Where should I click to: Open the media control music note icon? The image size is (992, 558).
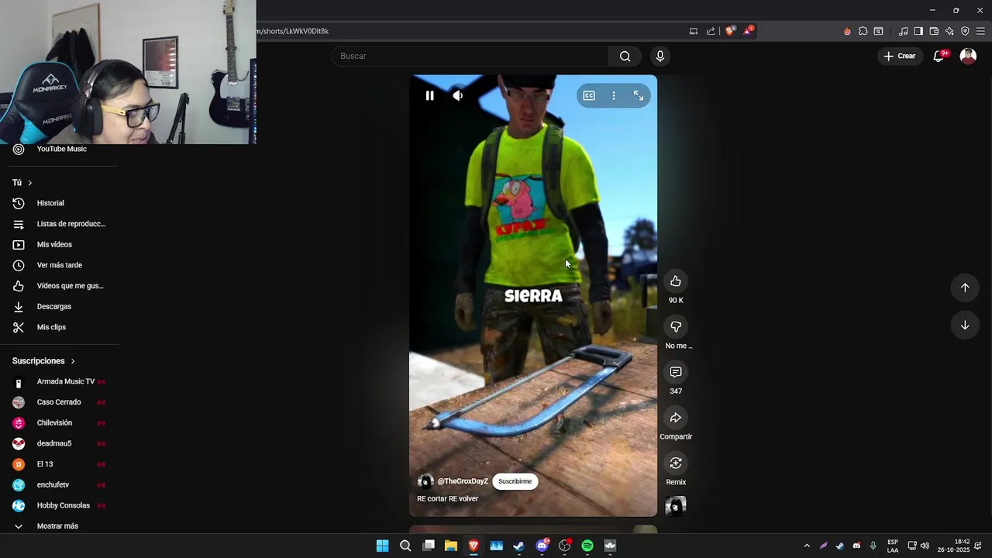903,31
